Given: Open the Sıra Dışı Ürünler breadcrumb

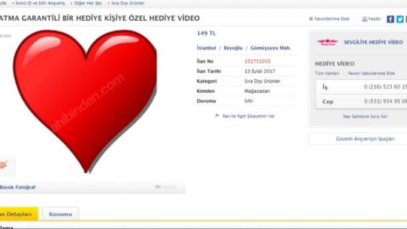Looking at the screenshot, I should (x=128, y=3).
